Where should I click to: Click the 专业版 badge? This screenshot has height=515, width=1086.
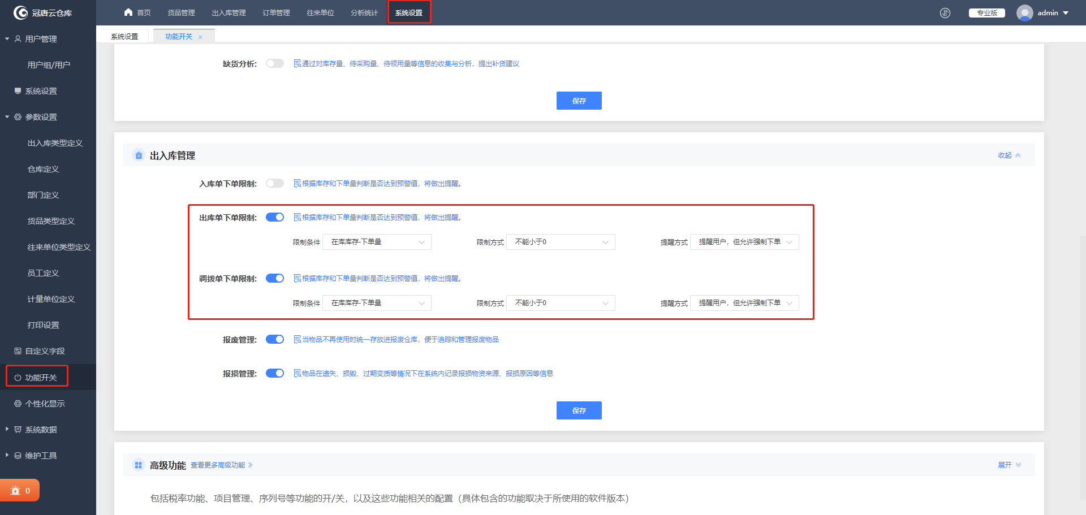click(x=987, y=13)
